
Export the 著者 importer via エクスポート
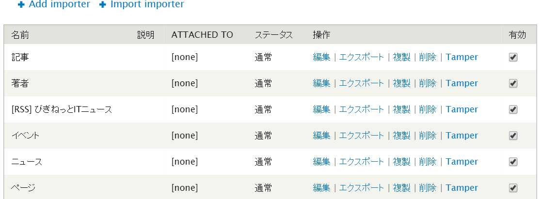tap(361, 83)
